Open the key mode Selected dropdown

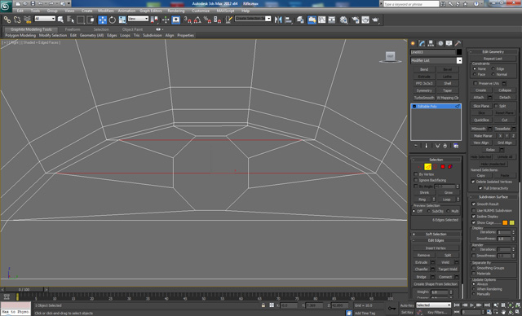[x=433, y=305]
